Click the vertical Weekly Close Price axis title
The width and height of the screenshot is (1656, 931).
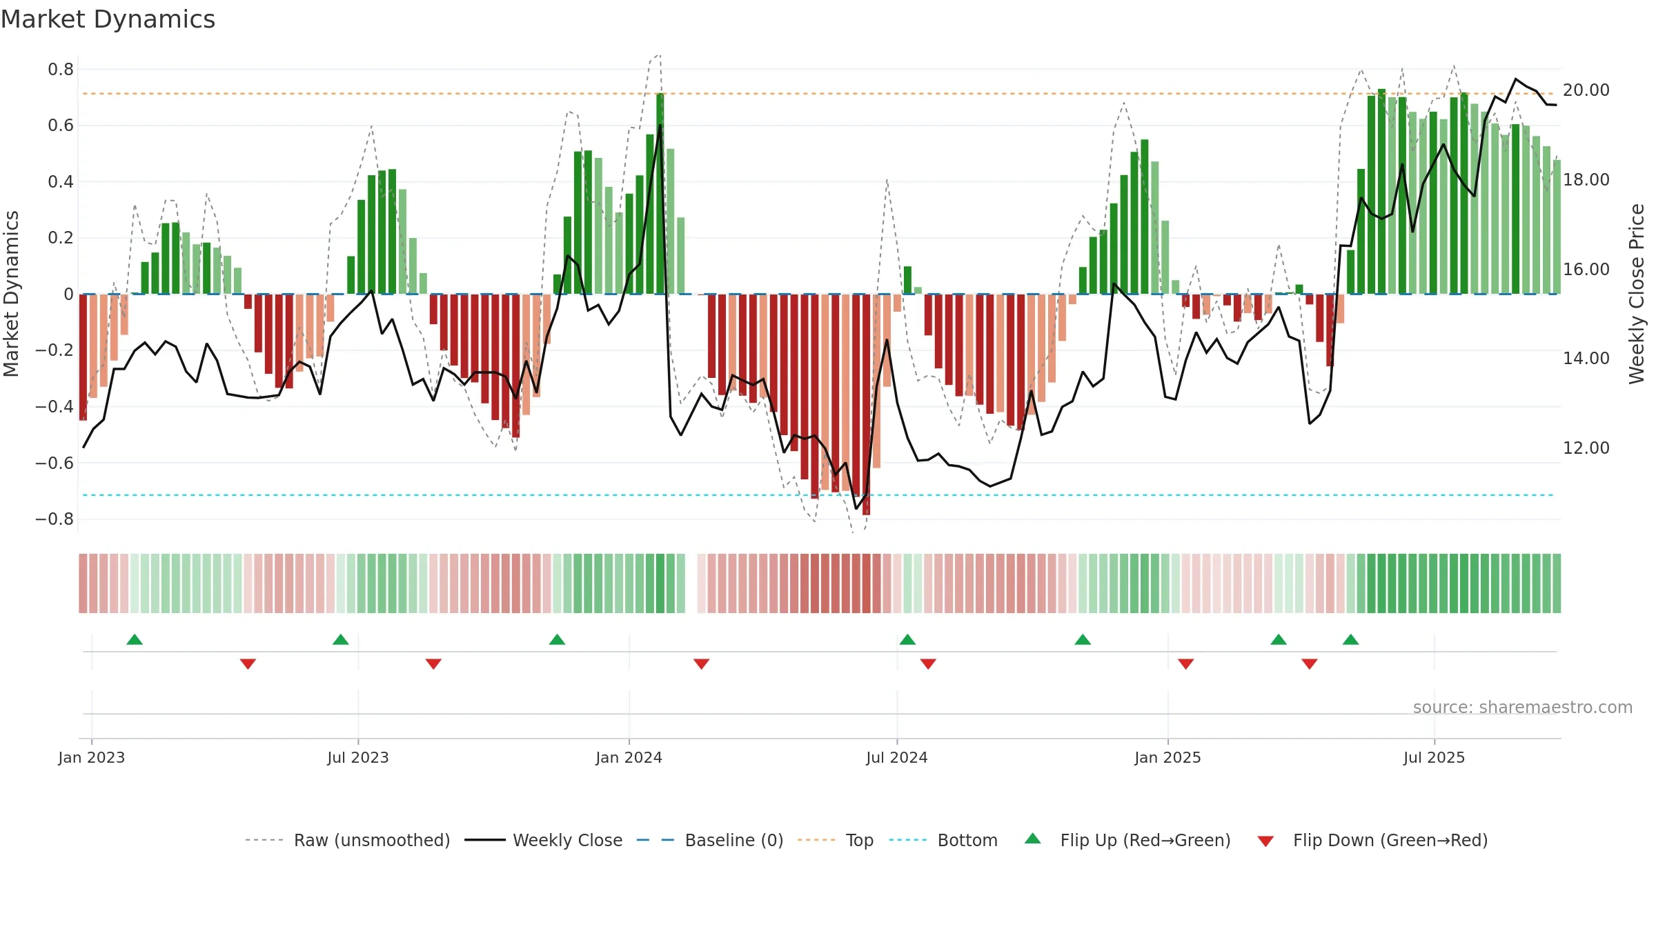[x=1637, y=294]
